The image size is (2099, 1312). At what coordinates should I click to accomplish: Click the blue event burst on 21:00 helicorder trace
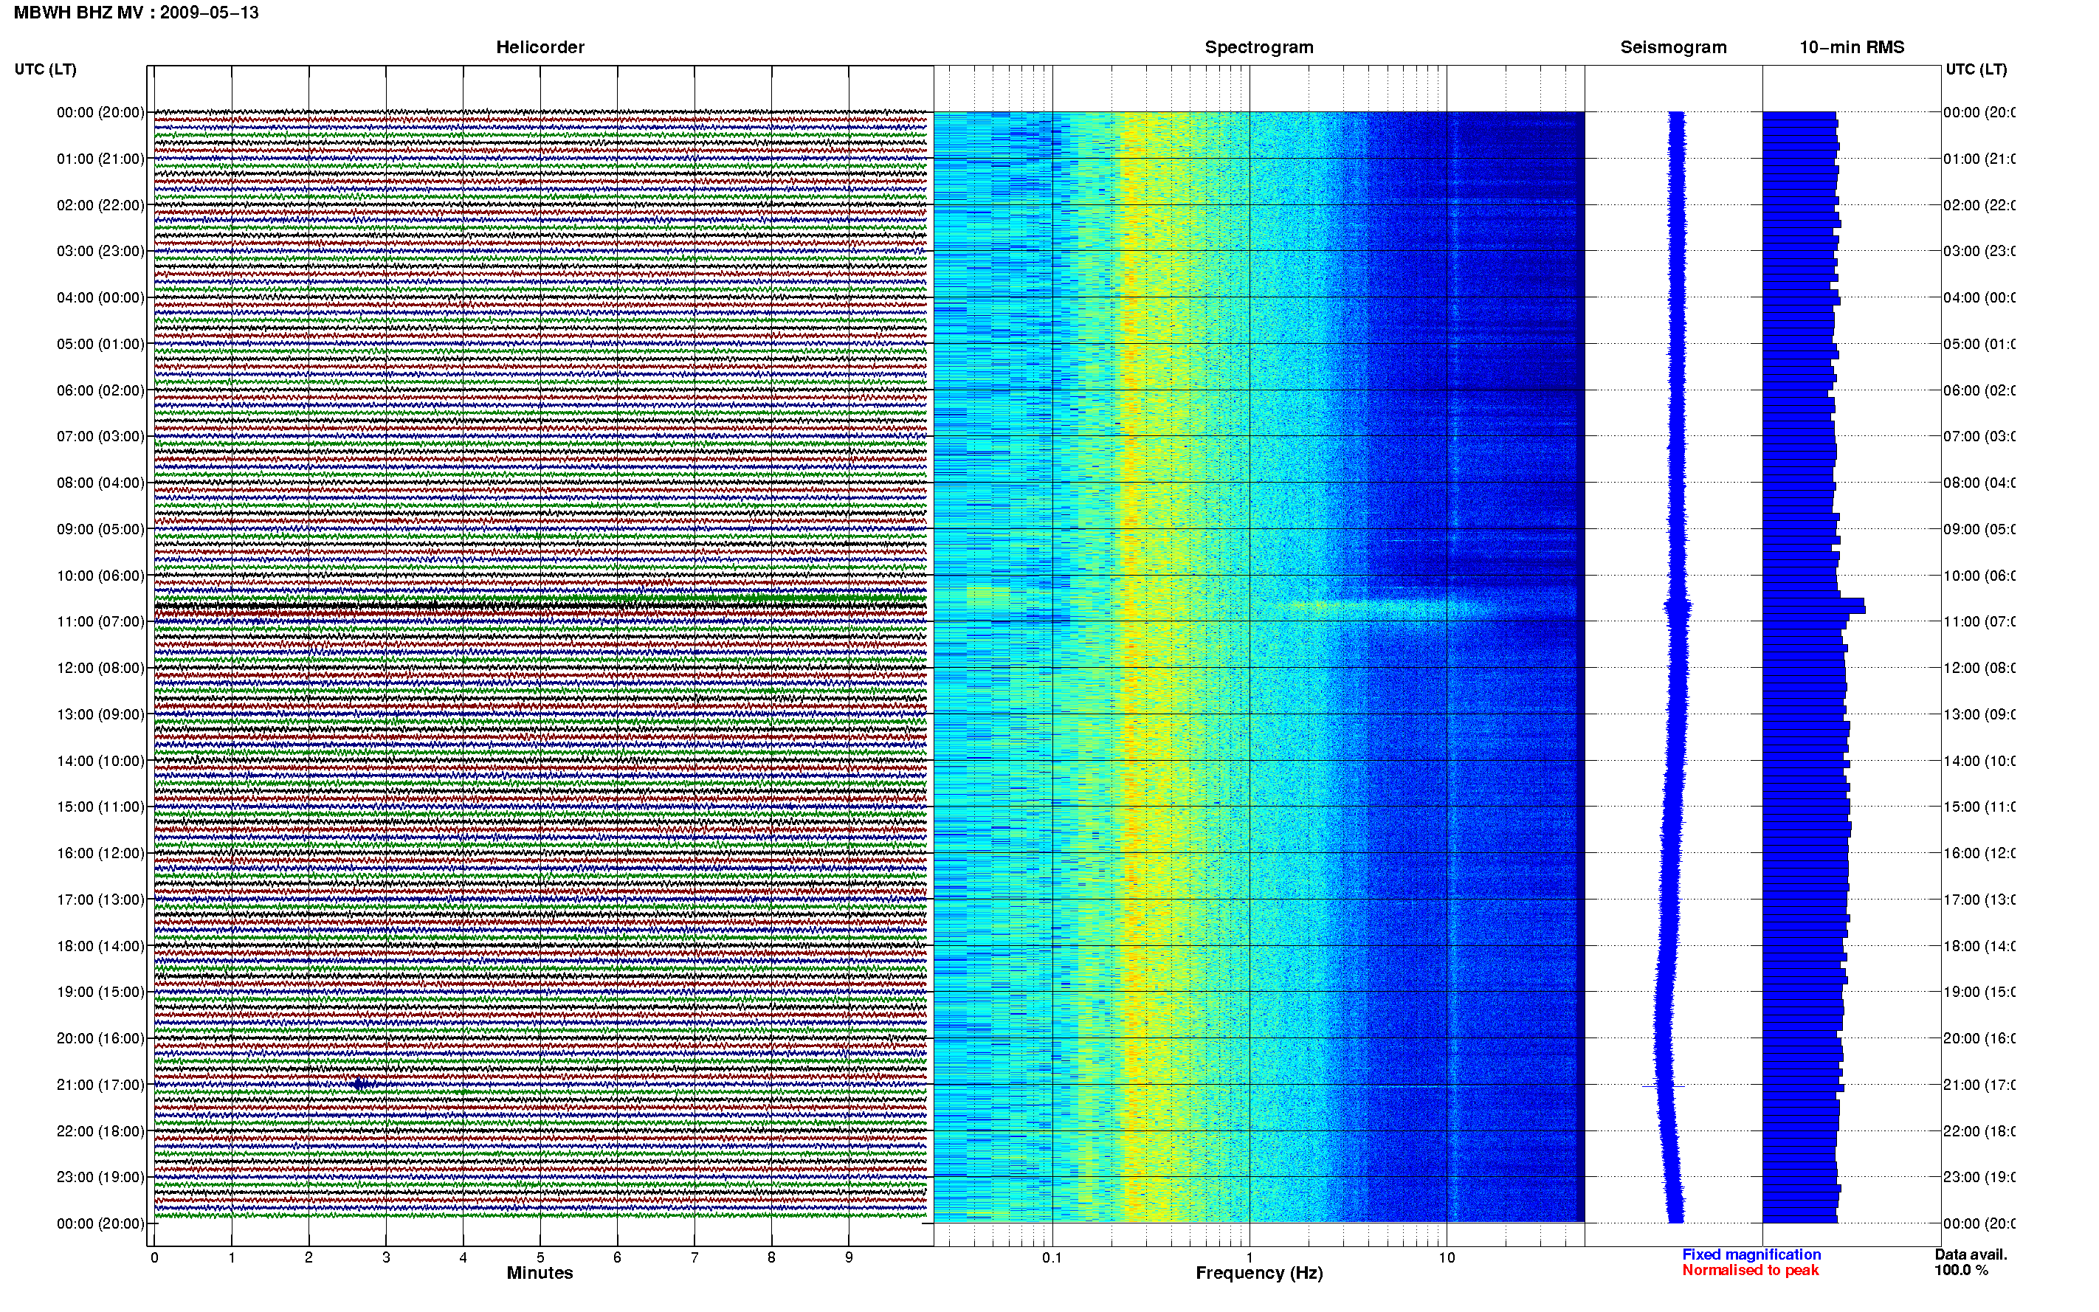tap(361, 1084)
